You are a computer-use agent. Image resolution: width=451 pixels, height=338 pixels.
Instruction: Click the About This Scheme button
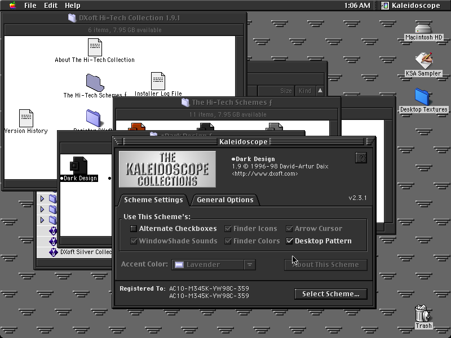tap(326, 265)
